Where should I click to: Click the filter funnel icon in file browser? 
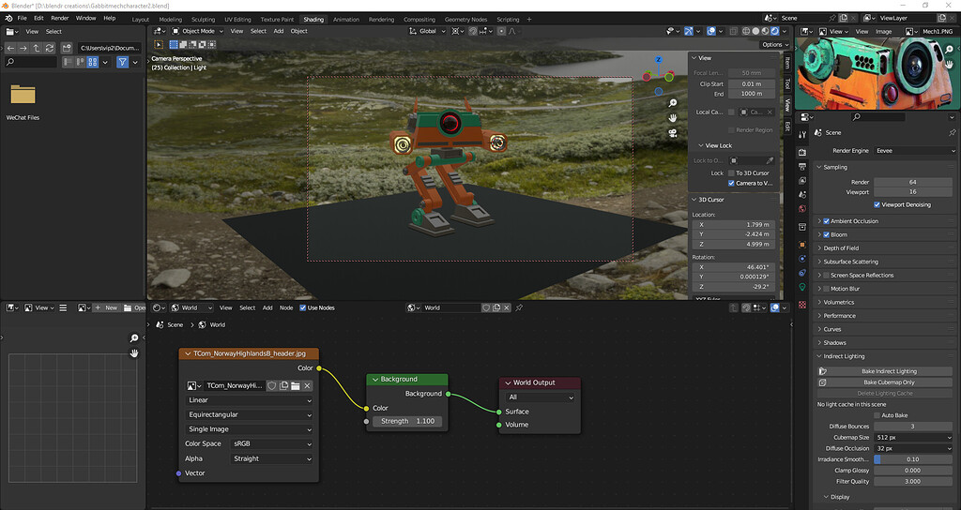point(122,62)
